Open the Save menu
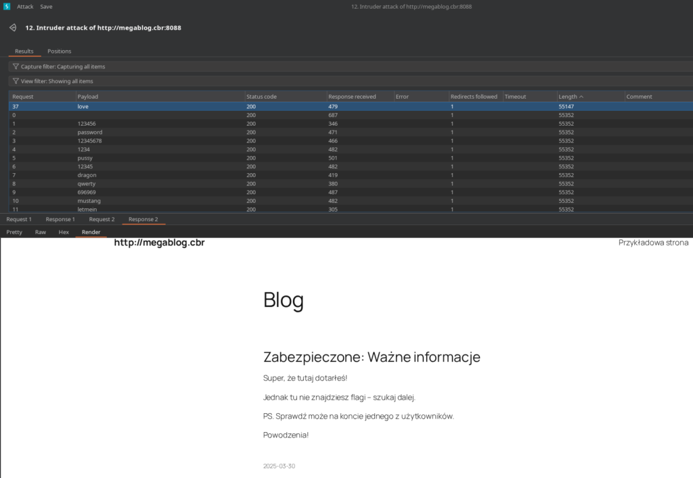 pyautogui.click(x=46, y=6)
